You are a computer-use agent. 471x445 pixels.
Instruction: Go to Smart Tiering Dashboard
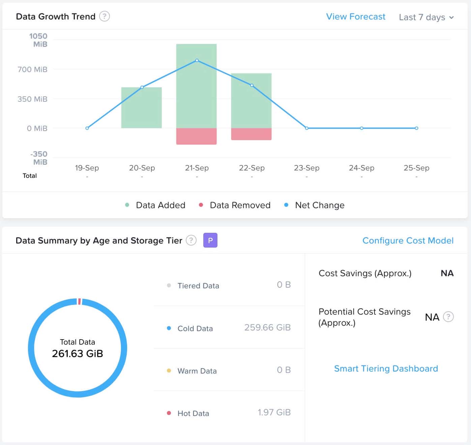[x=386, y=368]
